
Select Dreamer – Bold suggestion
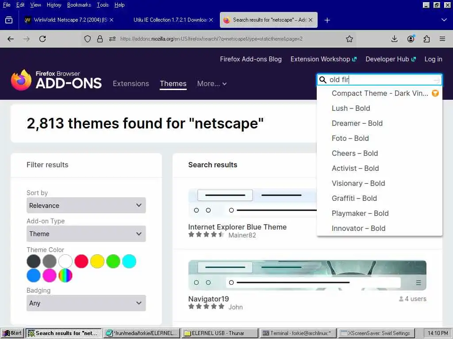click(379, 124)
